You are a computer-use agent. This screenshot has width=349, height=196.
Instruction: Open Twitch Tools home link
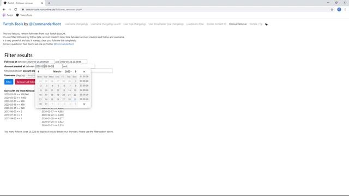(x=13, y=24)
